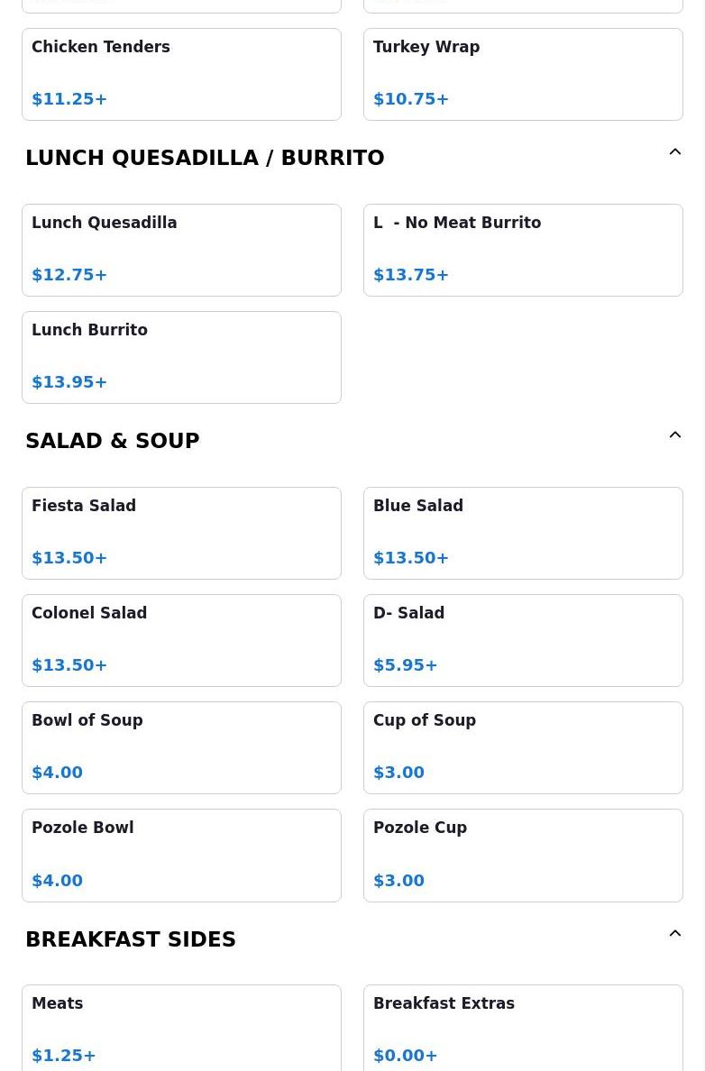Select the Pozole Cup card

pos(523,855)
